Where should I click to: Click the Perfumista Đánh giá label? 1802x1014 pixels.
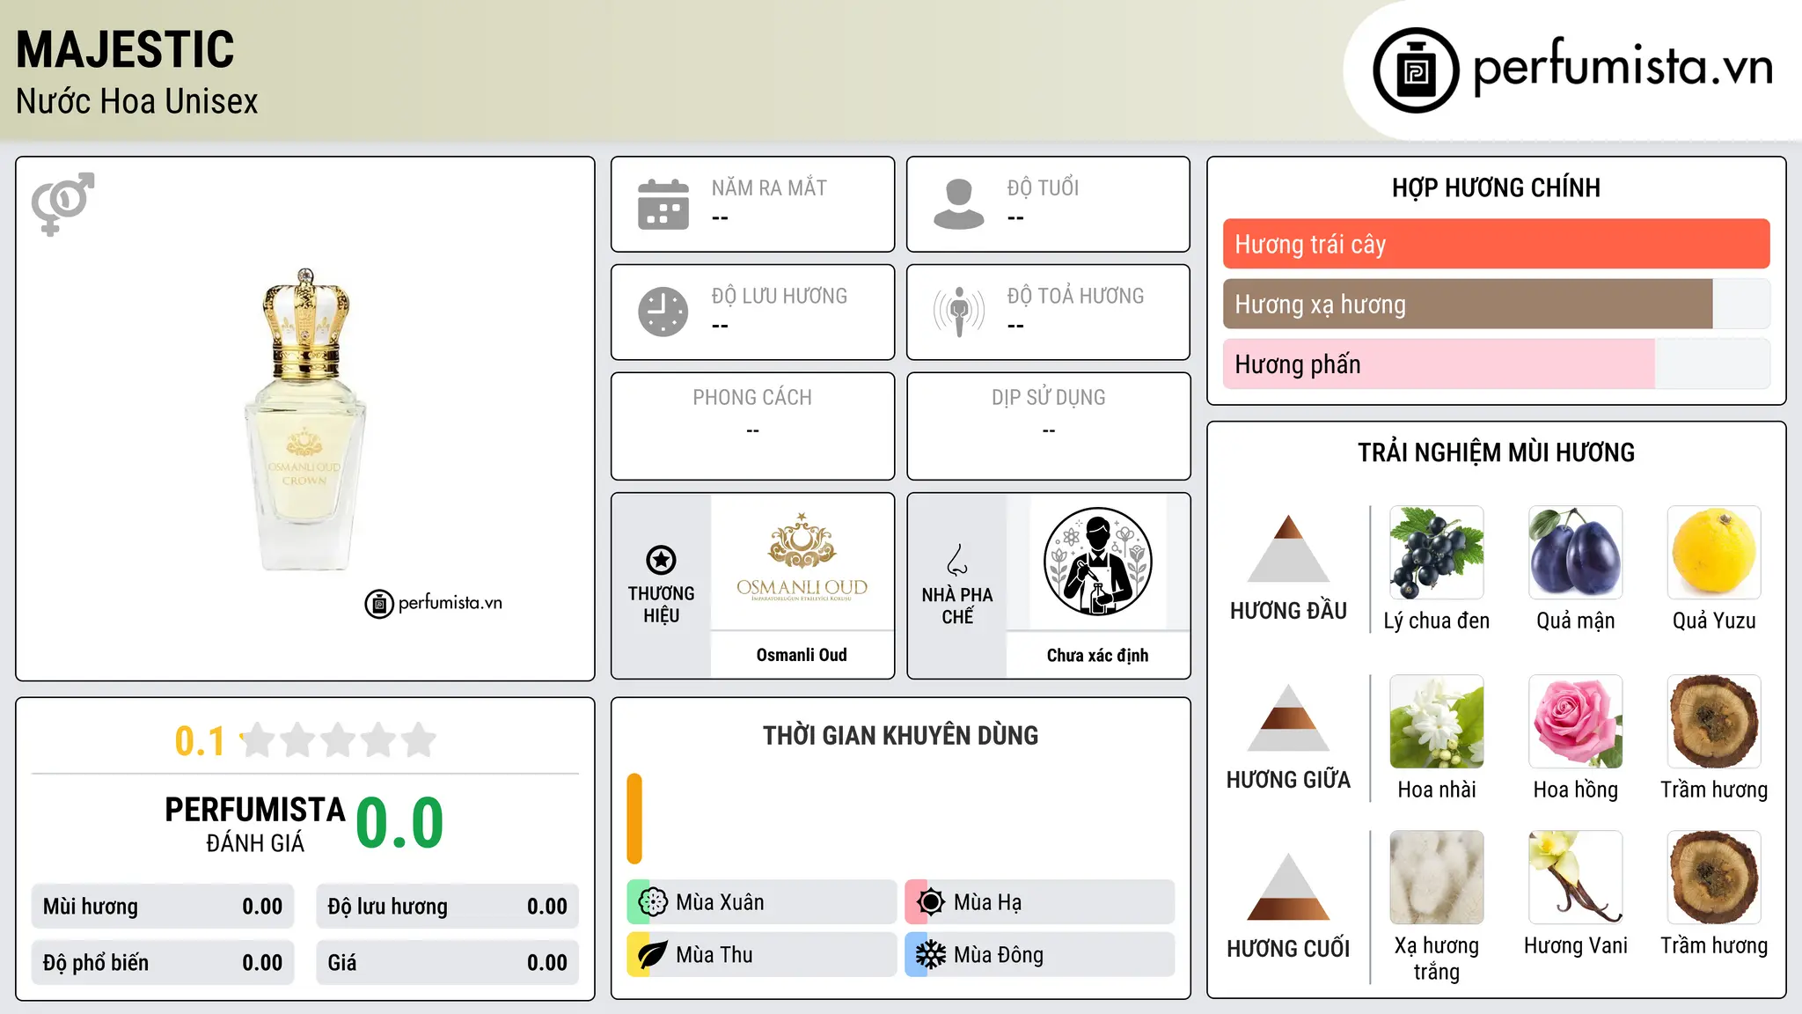pos(255,824)
